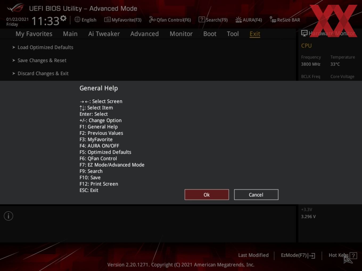Click the 33°C temperature value

point(335,64)
